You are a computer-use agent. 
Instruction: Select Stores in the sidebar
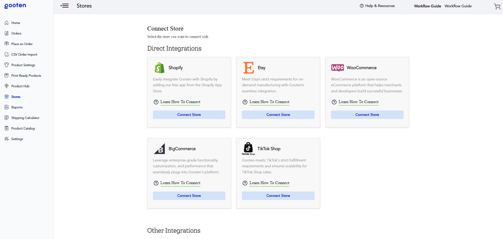(16, 97)
